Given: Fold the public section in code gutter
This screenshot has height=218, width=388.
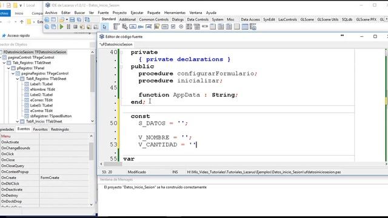Looking at the screenshot, I should coord(121,67).
